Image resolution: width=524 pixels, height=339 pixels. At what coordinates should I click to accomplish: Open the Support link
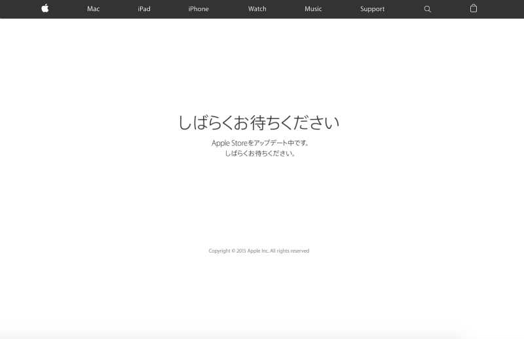372,9
